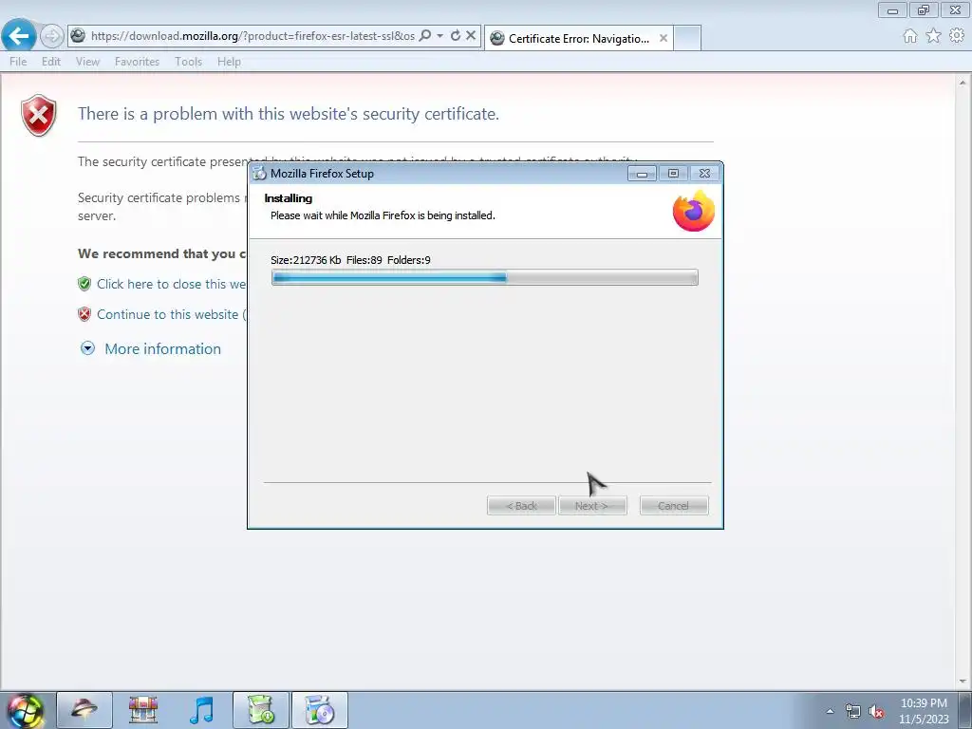Close the Mozilla Firefox Setup dialog
Image resolution: width=972 pixels, height=729 pixels.
tap(704, 174)
